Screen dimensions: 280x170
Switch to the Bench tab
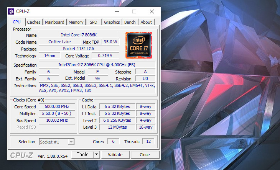[x=130, y=22]
